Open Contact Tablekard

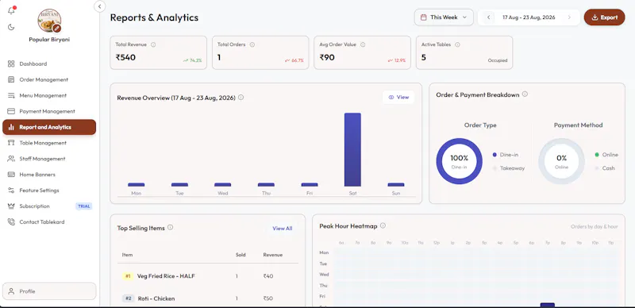click(49, 222)
